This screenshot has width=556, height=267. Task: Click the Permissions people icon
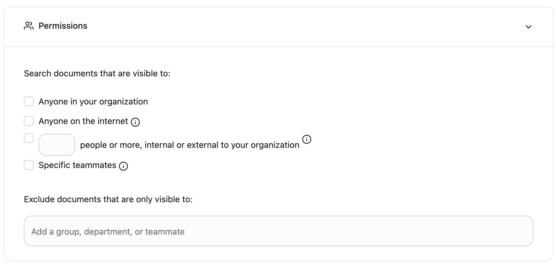(28, 26)
